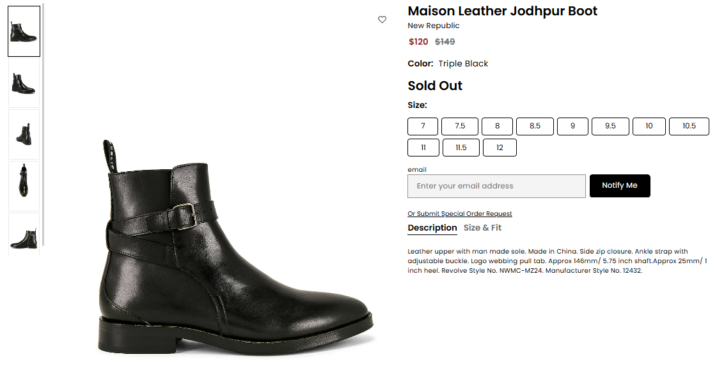This screenshot has height=366, width=717.
Task: Select the first boot thumbnail image
Action: point(24,31)
